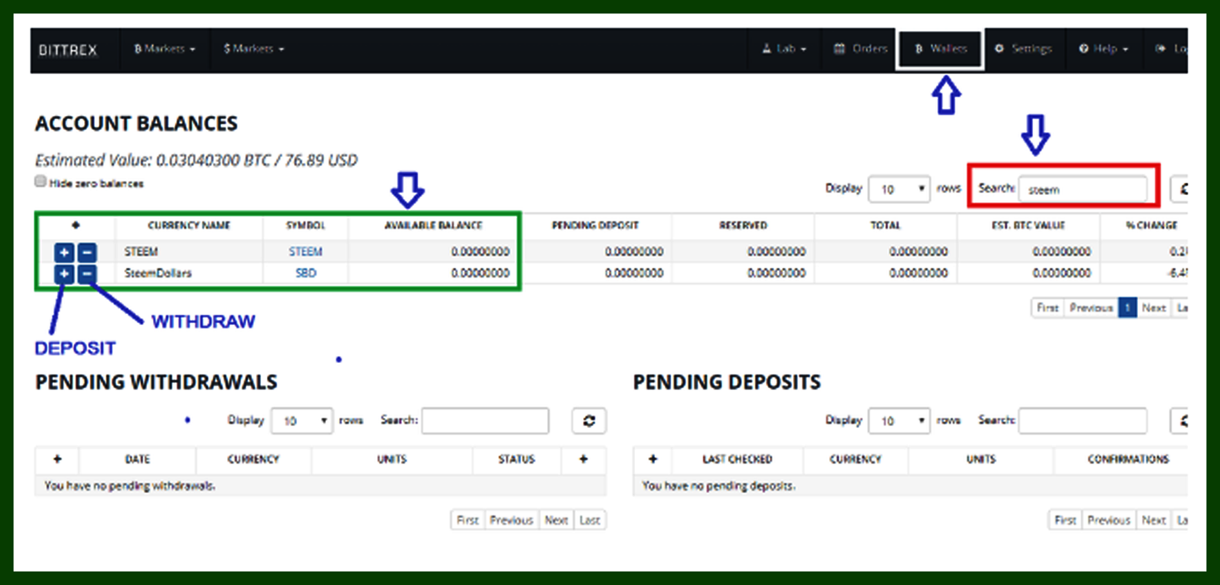
Task: Click Previous in Pending Withdrawals pagination
Action: tap(512, 520)
